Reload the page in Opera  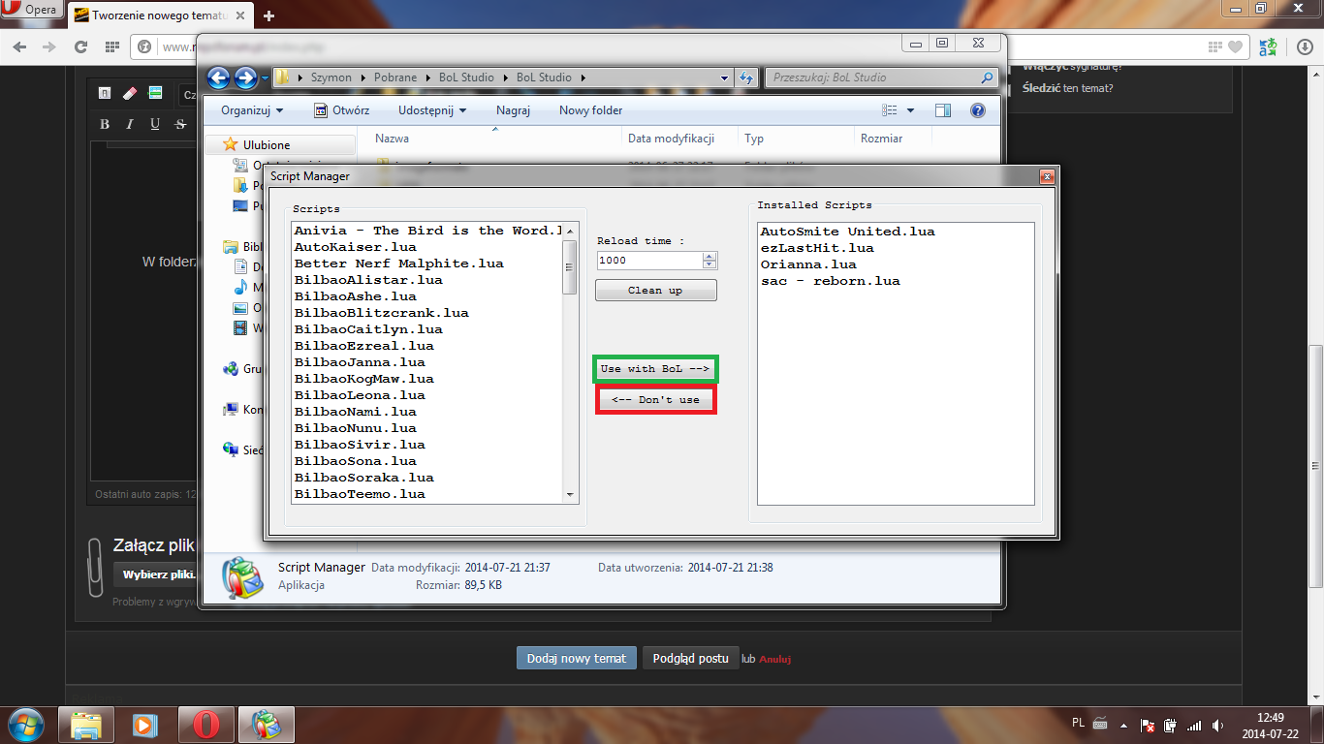point(80,46)
